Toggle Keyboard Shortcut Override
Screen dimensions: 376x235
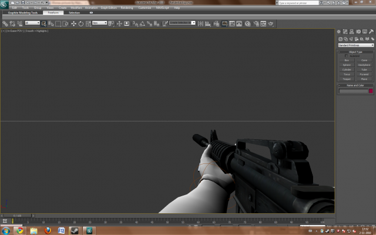(x=127, y=23)
